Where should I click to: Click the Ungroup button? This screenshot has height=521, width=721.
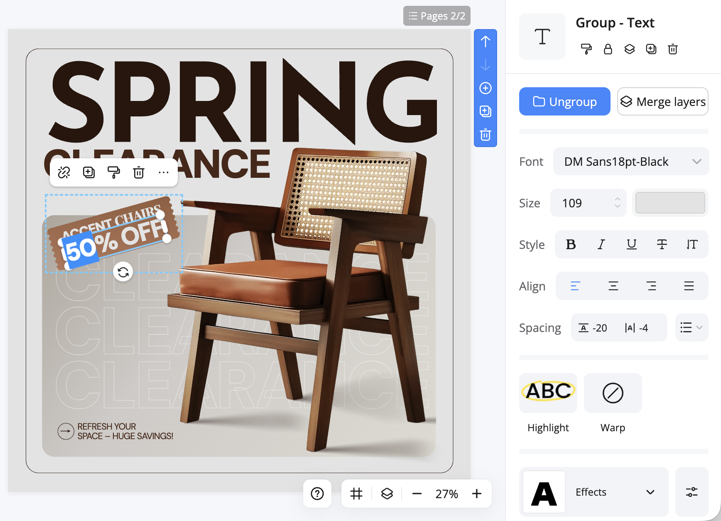[564, 101]
